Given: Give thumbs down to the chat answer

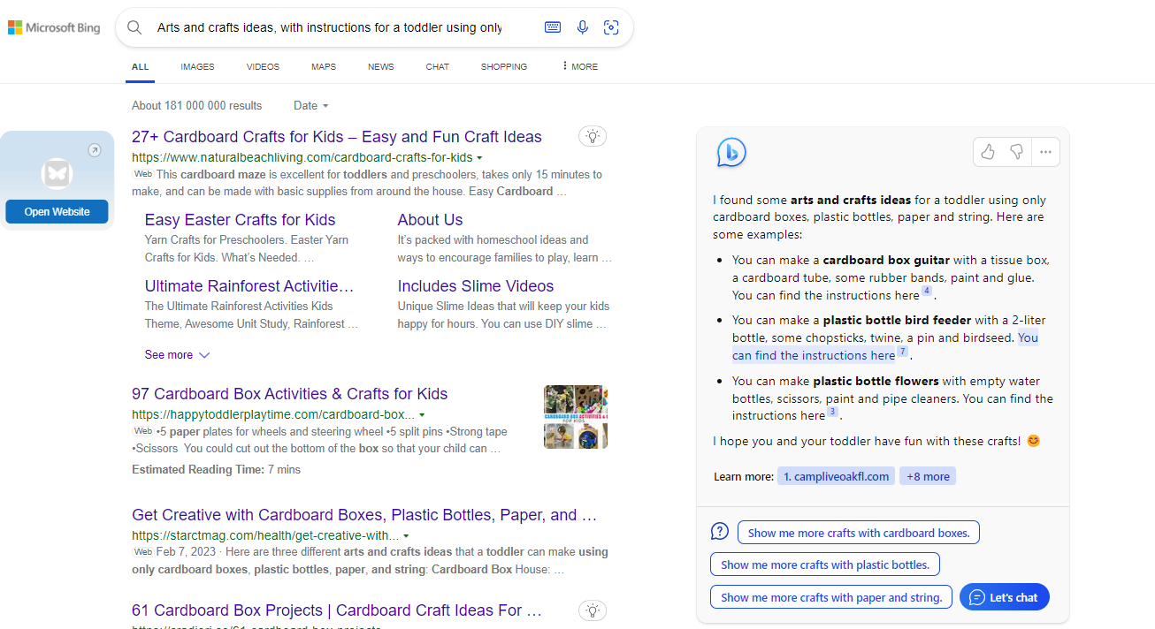Looking at the screenshot, I should point(1017,152).
